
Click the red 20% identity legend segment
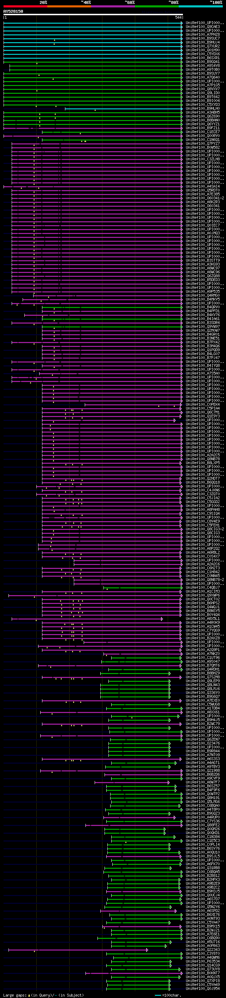pyautogui.click(x=25, y=6)
